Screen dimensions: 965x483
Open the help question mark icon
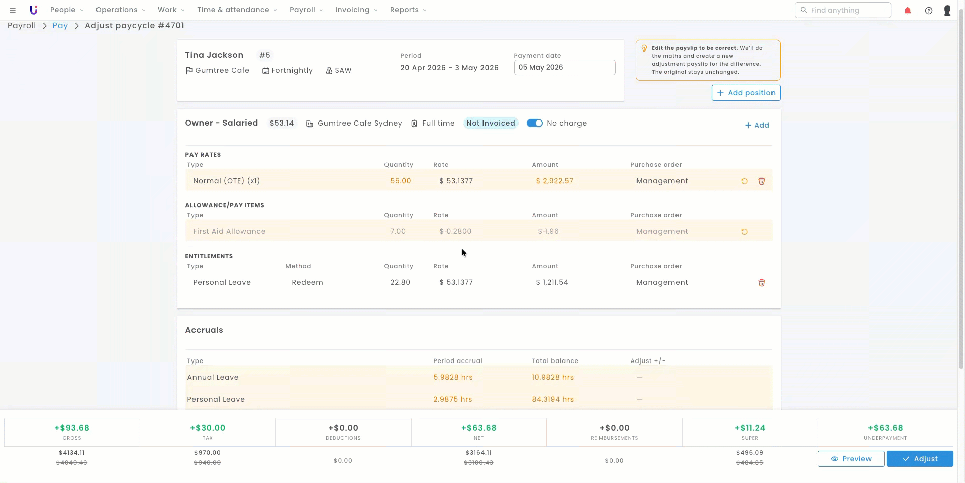coord(929,10)
